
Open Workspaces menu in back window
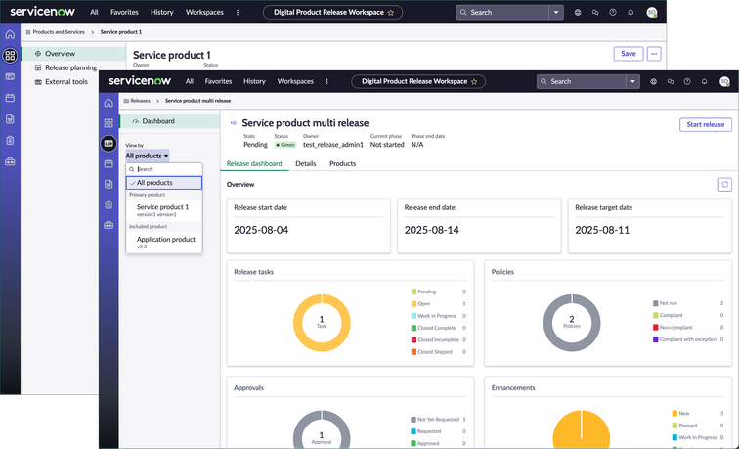204,13
